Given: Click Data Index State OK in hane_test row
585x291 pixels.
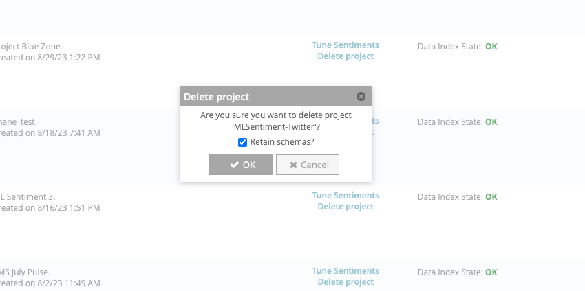Looking at the screenshot, I should 491,122.
